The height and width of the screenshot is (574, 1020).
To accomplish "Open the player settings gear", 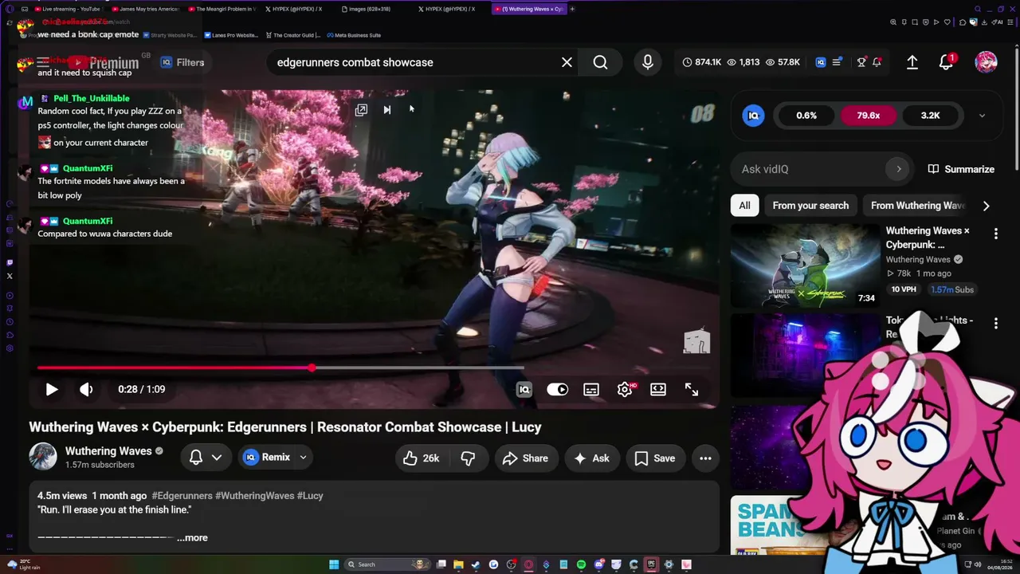I will (x=625, y=389).
